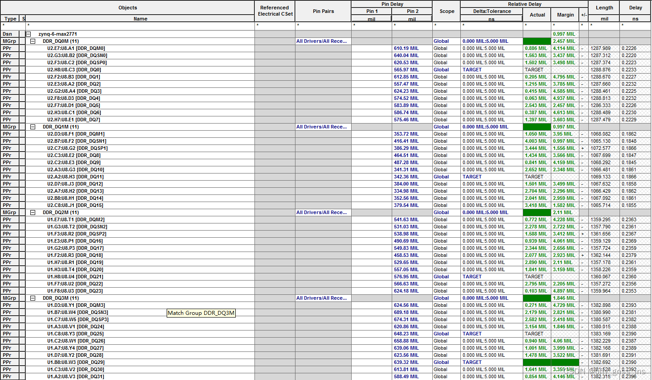
Task: Click Pin 2 value 689.18 MIL
Action: pos(406,312)
